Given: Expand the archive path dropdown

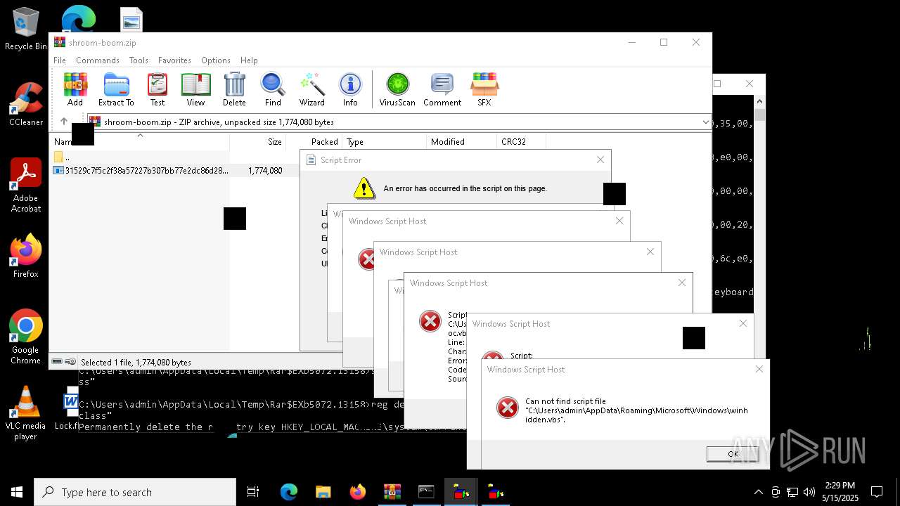Looking at the screenshot, I should coord(705,122).
